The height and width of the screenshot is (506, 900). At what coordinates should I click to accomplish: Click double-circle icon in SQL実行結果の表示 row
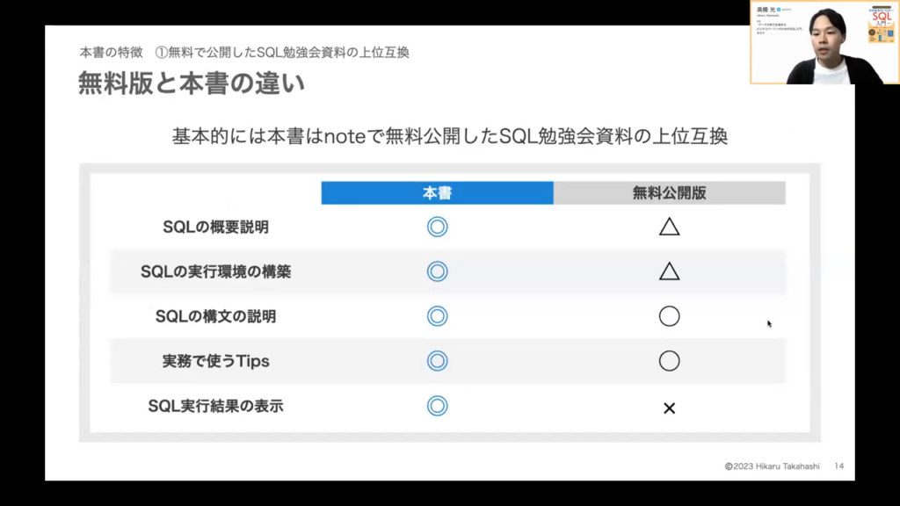click(437, 406)
